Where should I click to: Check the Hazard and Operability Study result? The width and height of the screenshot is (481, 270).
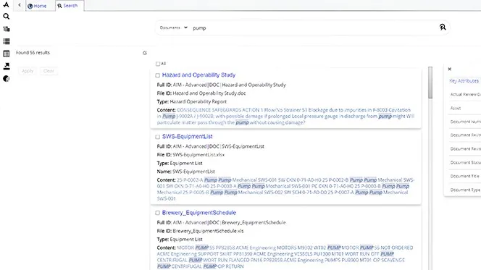pyautogui.click(x=157, y=75)
